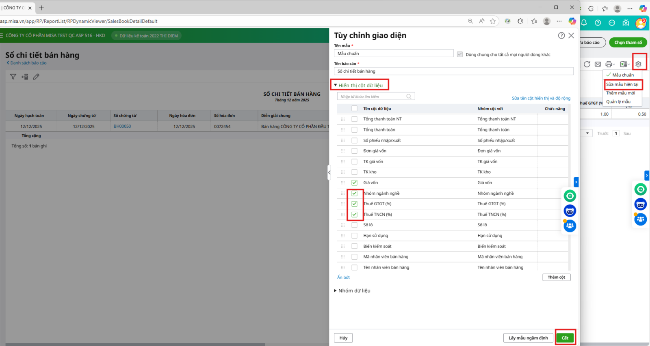
Task: Click the pencil edit icon in report toolbar
Action: pyautogui.click(x=36, y=77)
